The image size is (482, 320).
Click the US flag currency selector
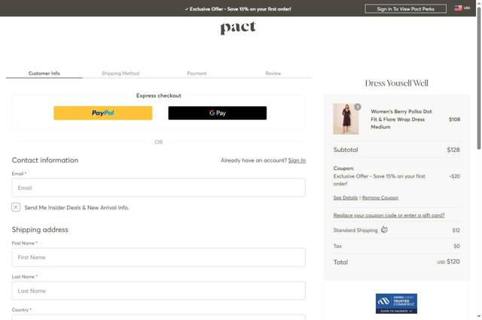coord(462,8)
